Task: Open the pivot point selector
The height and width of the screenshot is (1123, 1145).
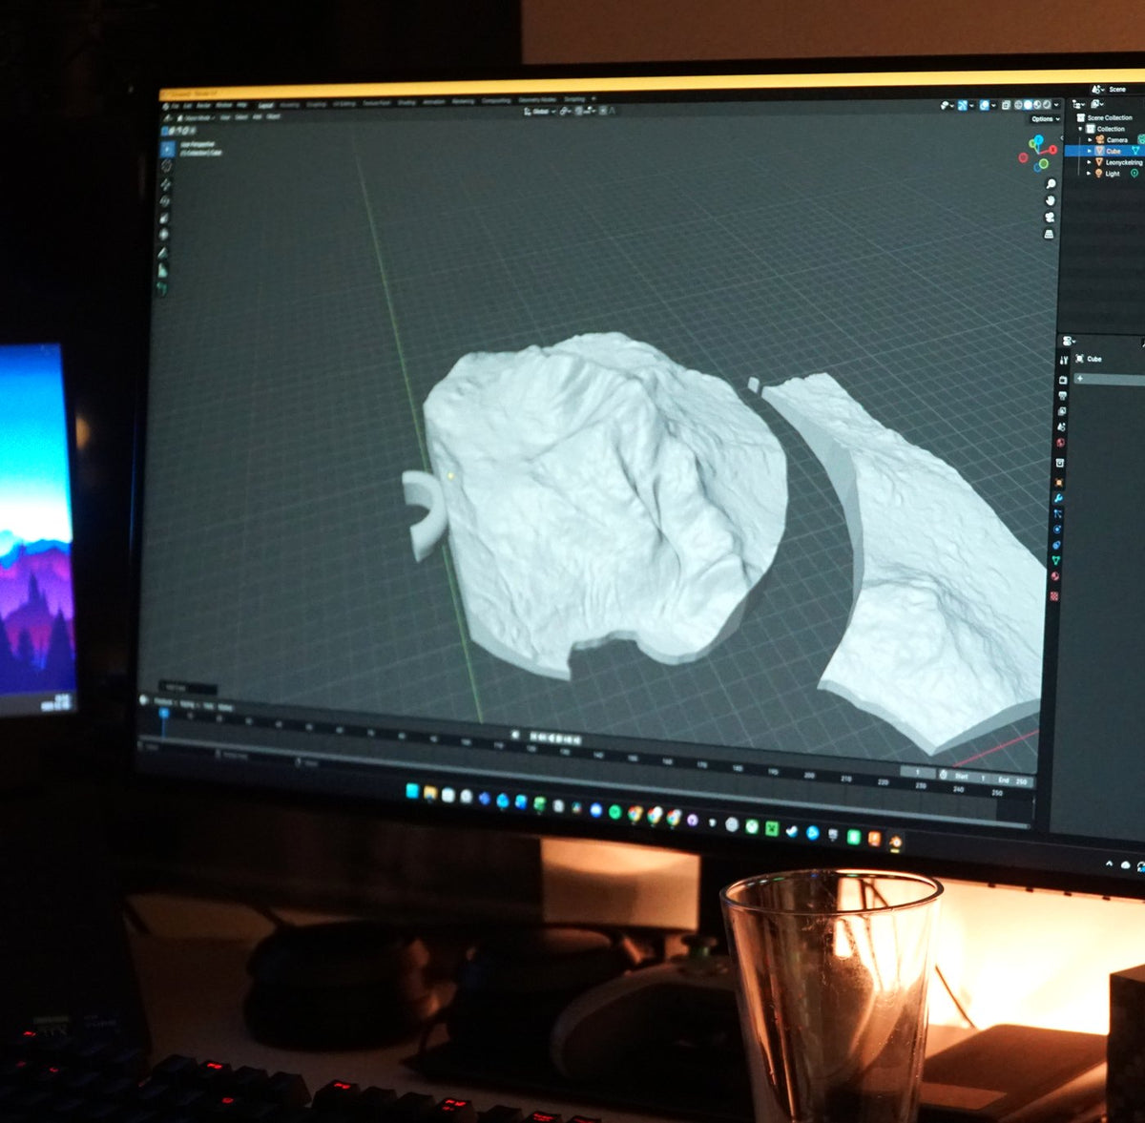Action: coord(566,111)
